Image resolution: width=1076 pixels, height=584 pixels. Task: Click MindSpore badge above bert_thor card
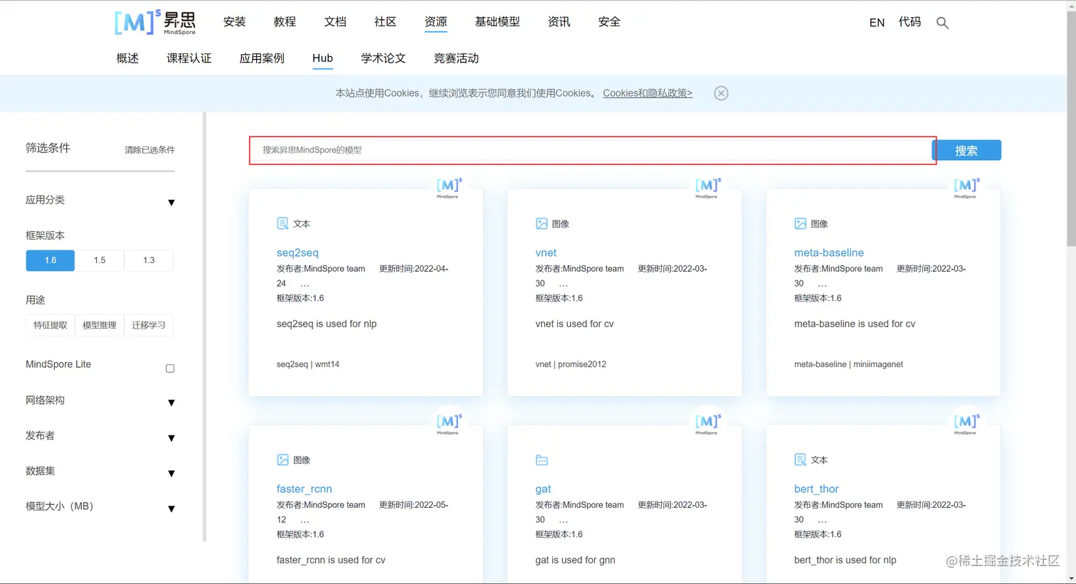coord(966,424)
